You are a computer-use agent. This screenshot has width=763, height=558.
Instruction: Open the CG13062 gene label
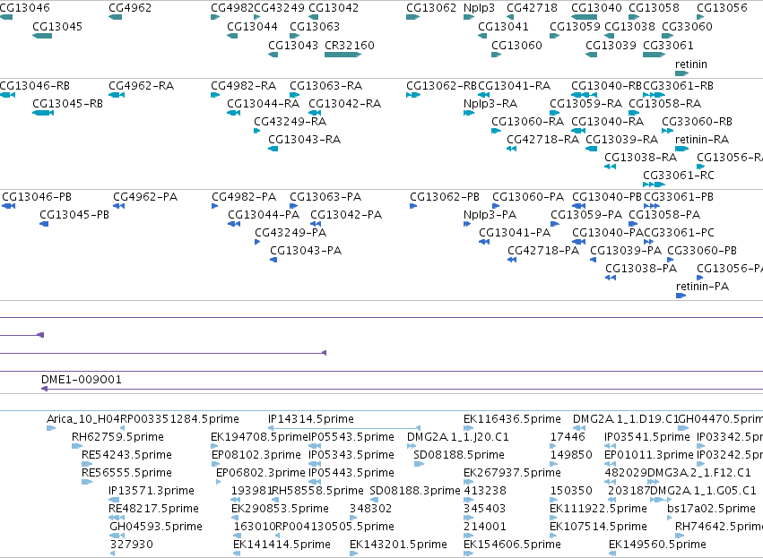pos(431,8)
